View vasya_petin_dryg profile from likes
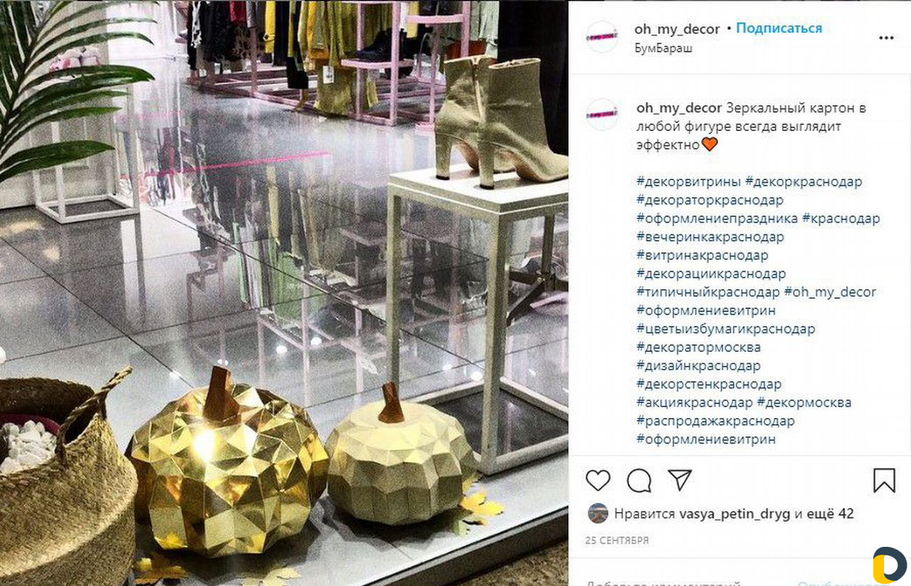The width and height of the screenshot is (911, 586). (735, 513)
